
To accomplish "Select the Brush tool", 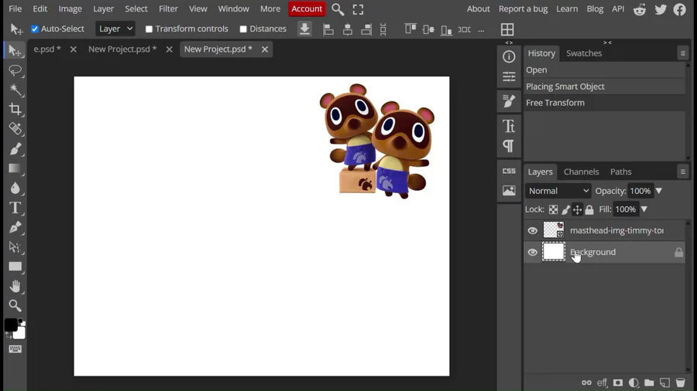I will tap(15, 149).
